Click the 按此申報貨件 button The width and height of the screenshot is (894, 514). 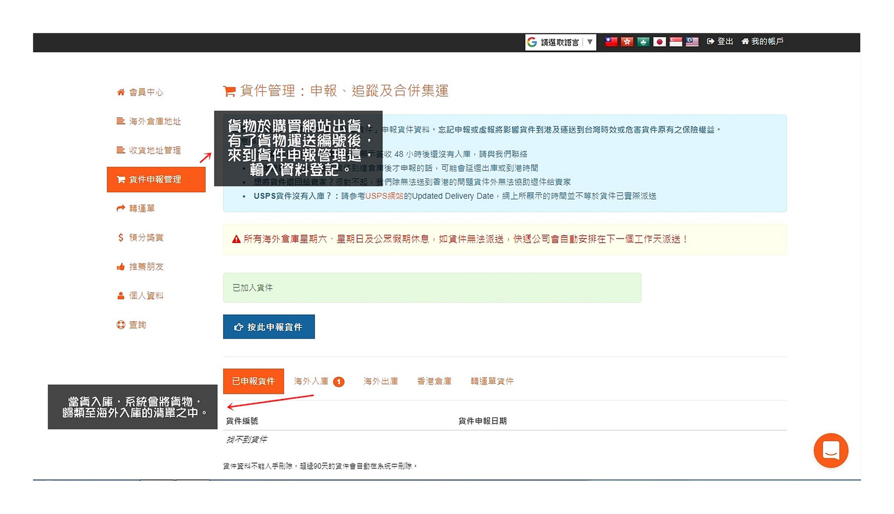(x=269, y=327)
